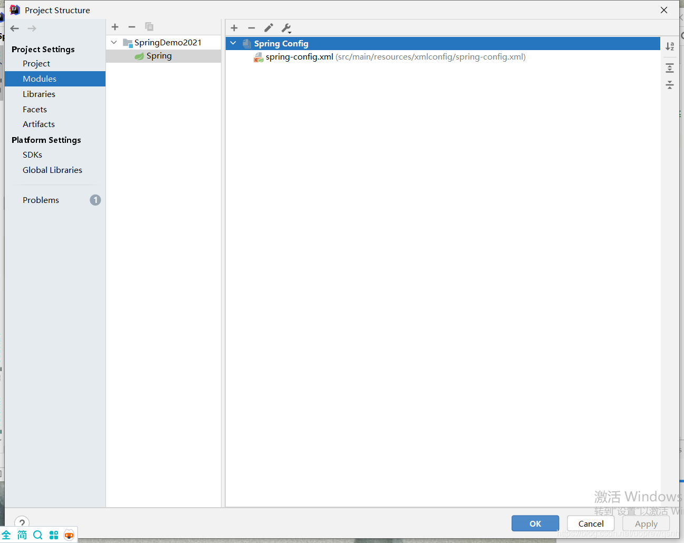The image size is (684, 543).
Task: Go forward with the right arrow
Action: [32, 28]
